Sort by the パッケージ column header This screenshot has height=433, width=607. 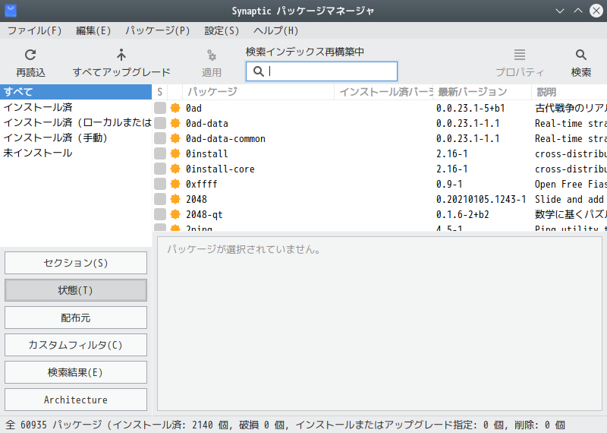click(x=258, y=92)
